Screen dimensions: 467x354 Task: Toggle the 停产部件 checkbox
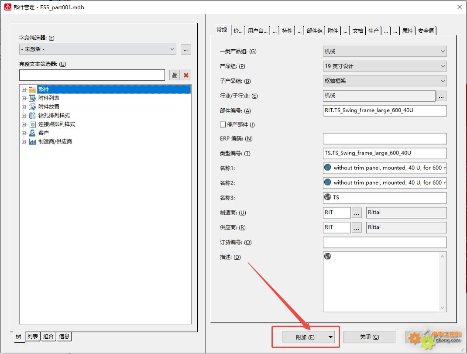click(x=223, y=124)
